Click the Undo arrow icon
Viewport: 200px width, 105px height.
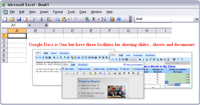click(x=76, y=19)
